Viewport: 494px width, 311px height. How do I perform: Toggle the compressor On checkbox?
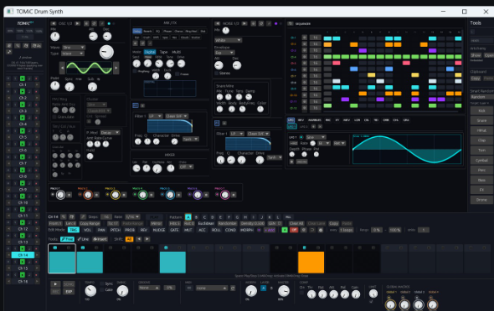pos(301,293)
